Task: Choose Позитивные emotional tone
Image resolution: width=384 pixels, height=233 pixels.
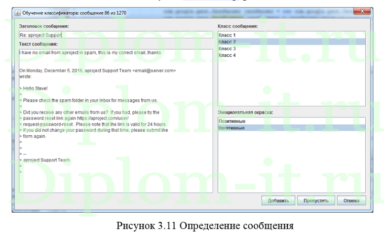Action: [291, 121]
